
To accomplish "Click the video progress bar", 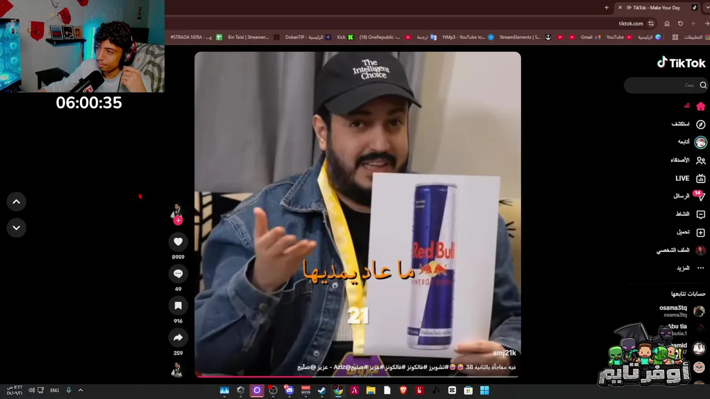I will coord(357,377).
